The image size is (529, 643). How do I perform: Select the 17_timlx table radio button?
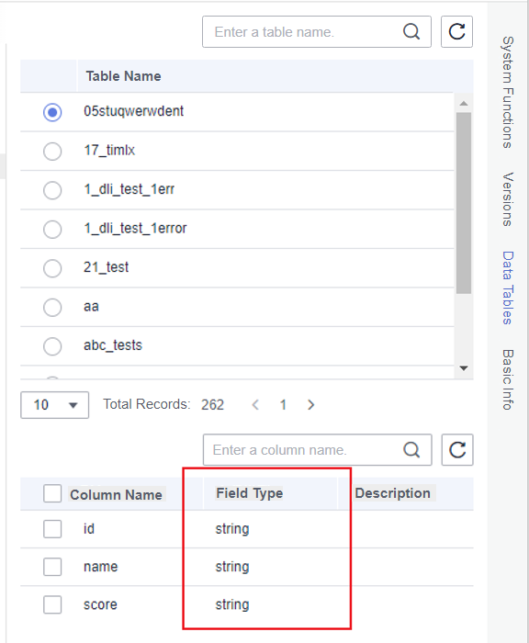(52, 152)
